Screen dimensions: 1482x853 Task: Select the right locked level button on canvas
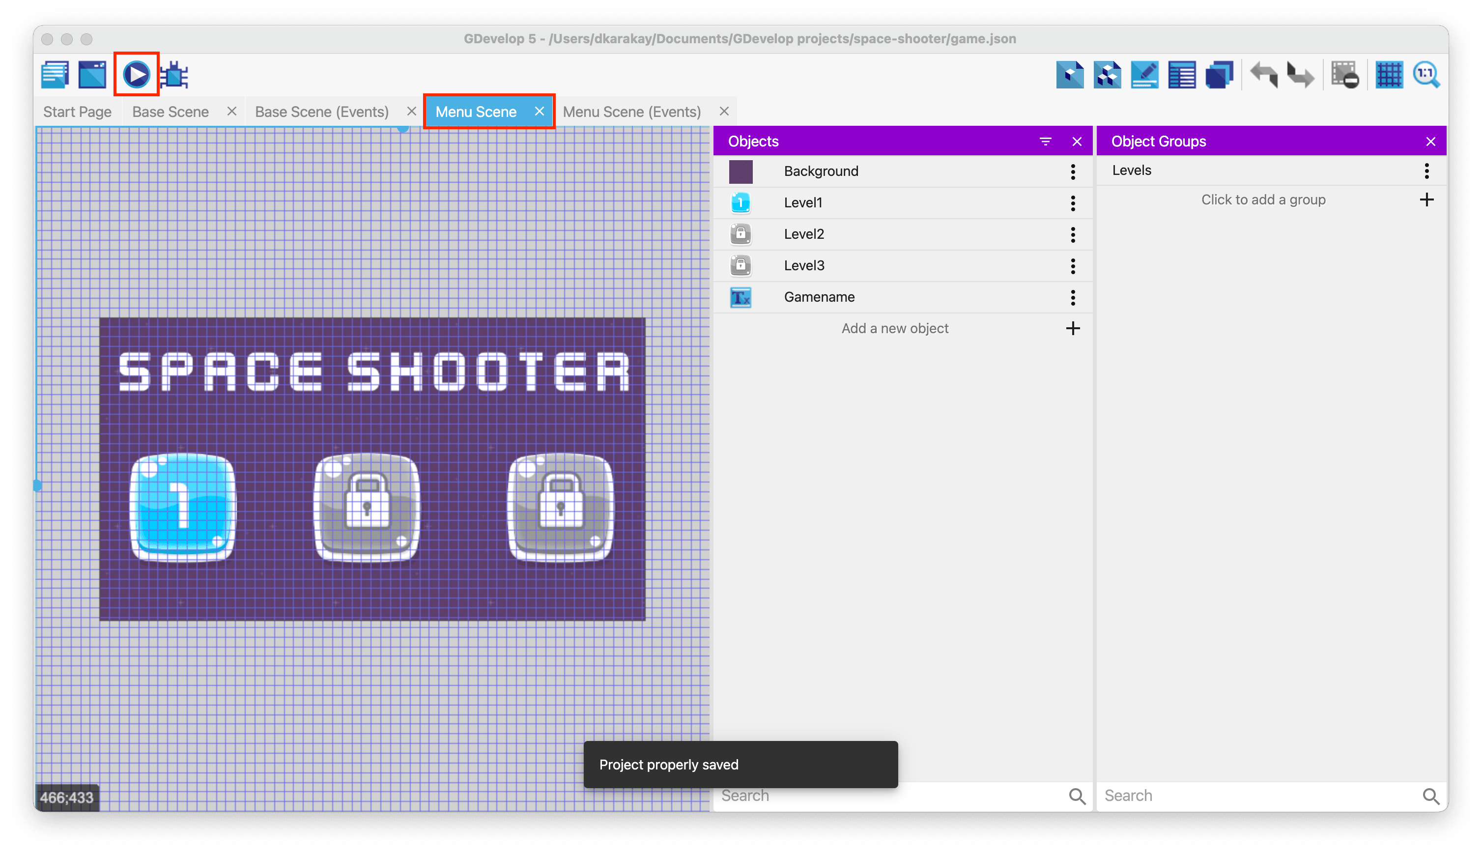click(561, 508)
